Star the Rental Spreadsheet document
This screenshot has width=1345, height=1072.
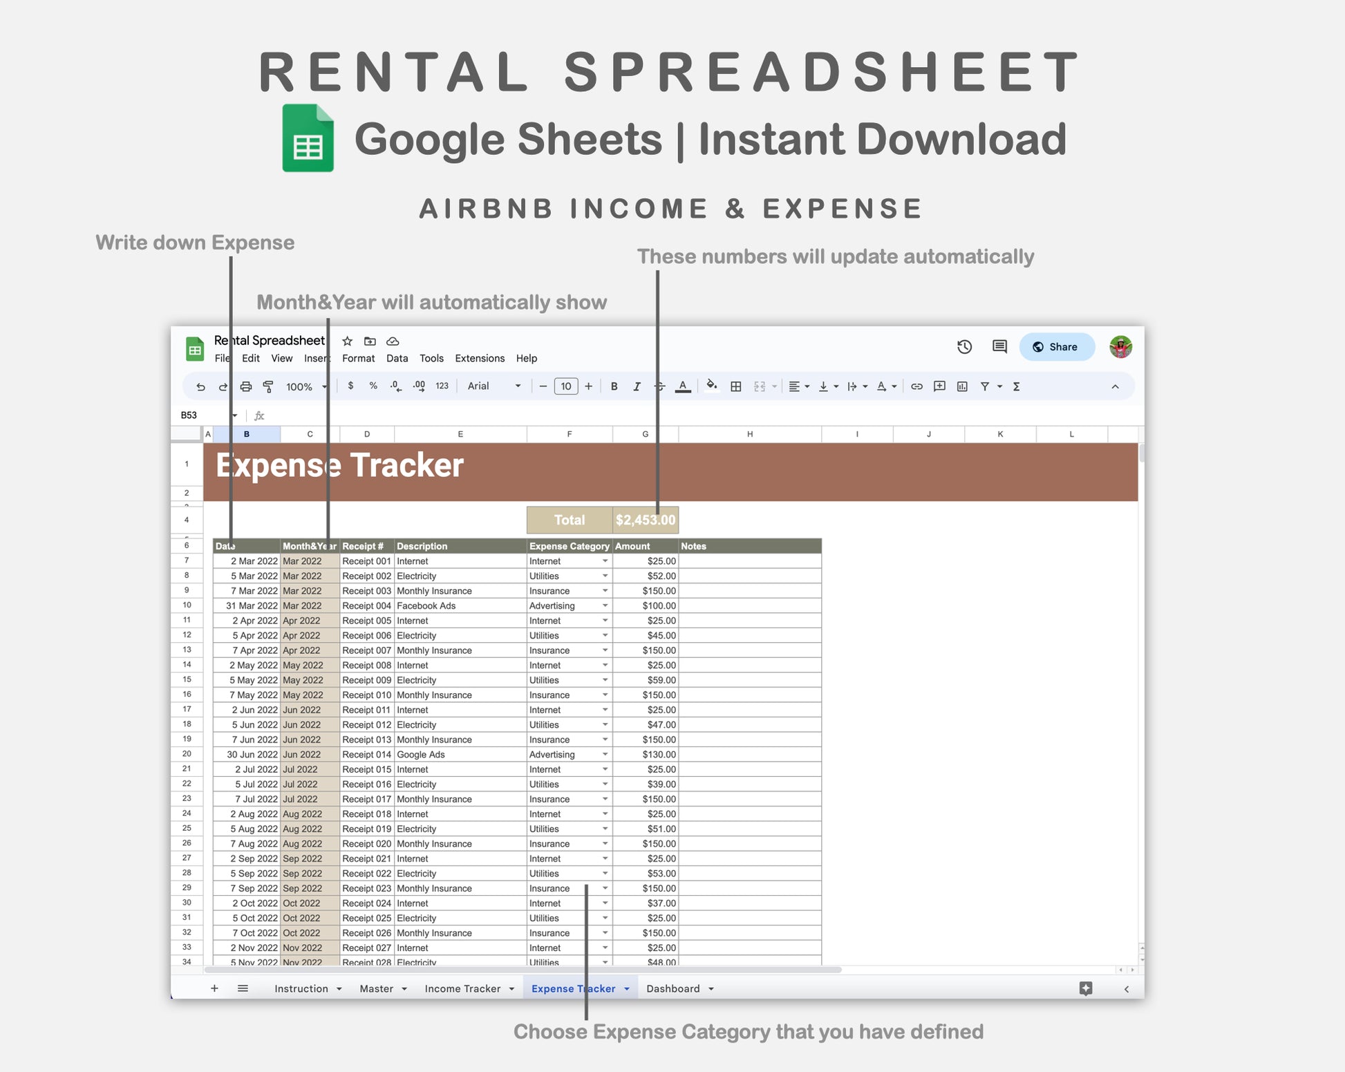[x=348, y=341]
